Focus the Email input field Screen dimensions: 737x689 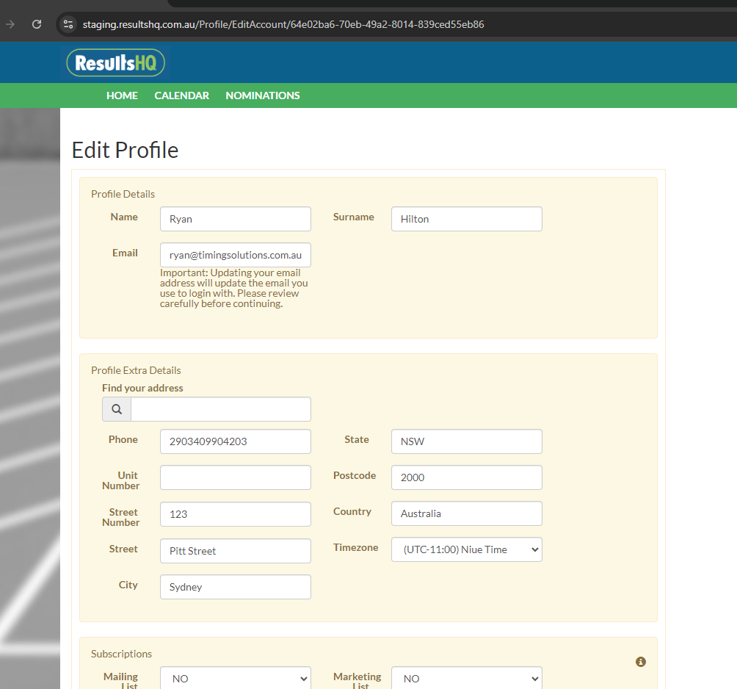point(235,255)
